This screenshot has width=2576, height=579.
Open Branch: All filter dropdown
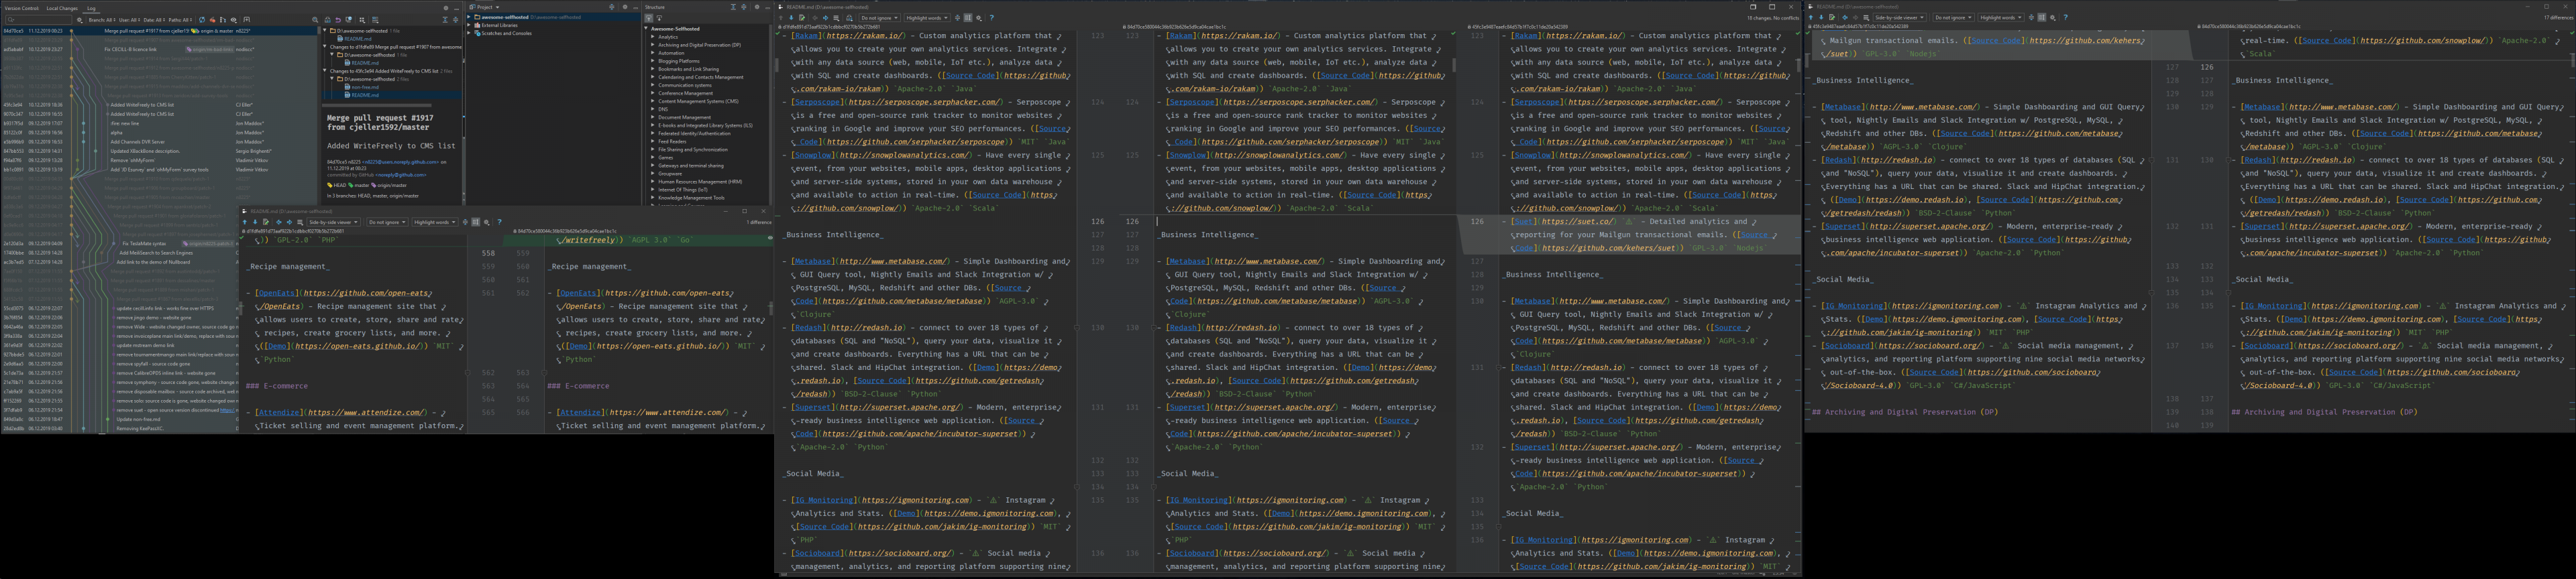[102, 20]
